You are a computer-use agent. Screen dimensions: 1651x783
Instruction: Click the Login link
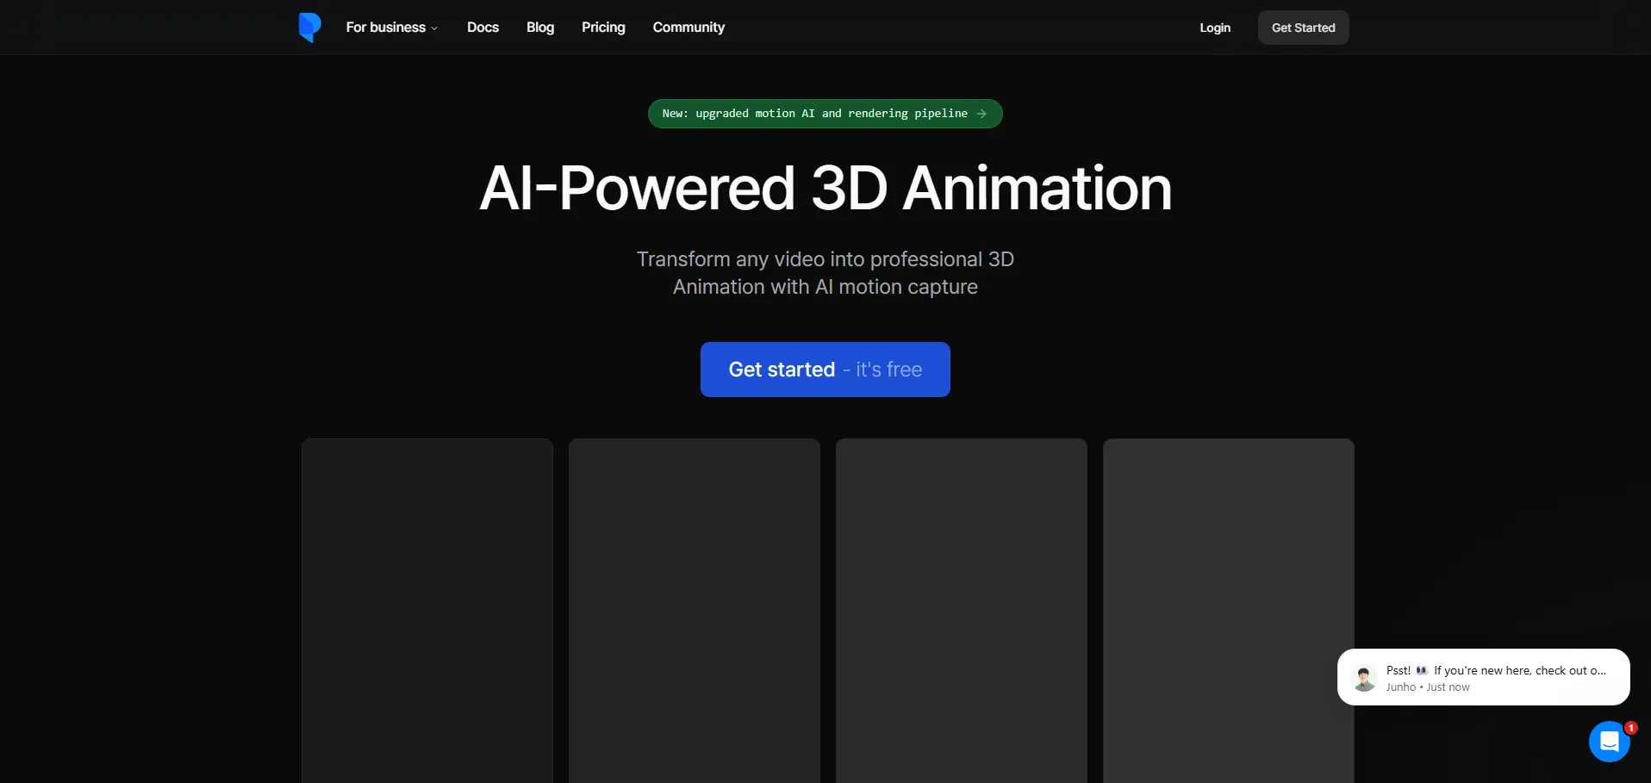(x=1215, y=28)
